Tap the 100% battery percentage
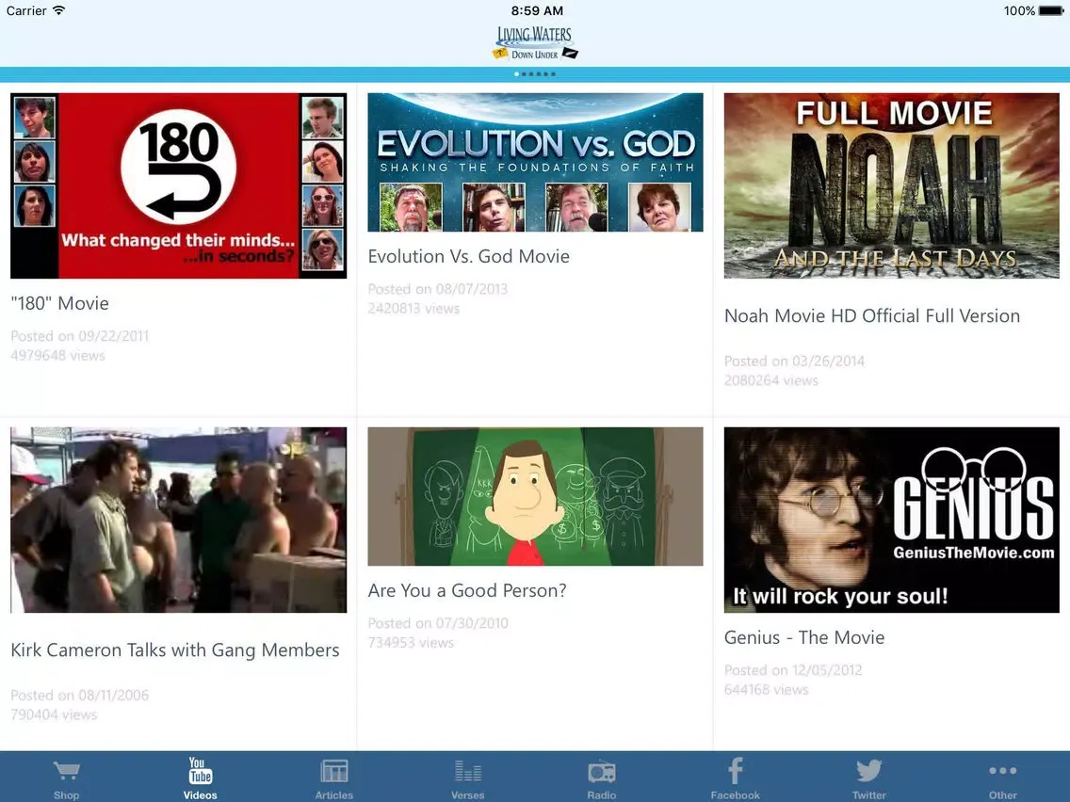 click(1019, 10)
